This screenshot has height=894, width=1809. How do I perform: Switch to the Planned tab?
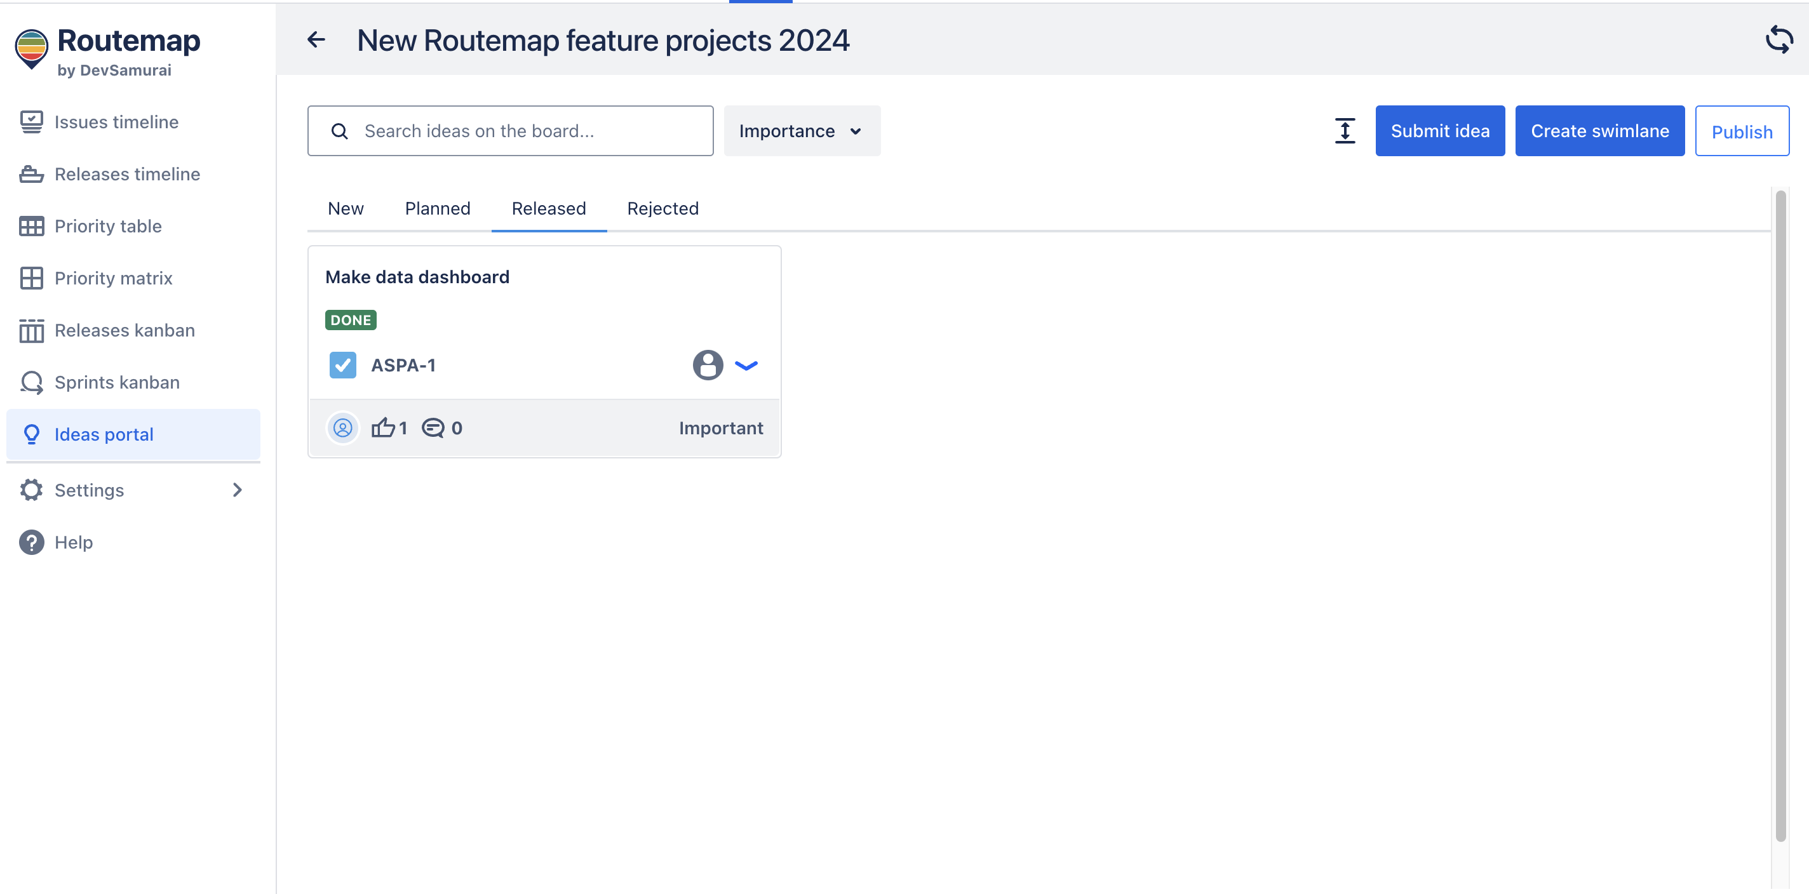[438, 208]
